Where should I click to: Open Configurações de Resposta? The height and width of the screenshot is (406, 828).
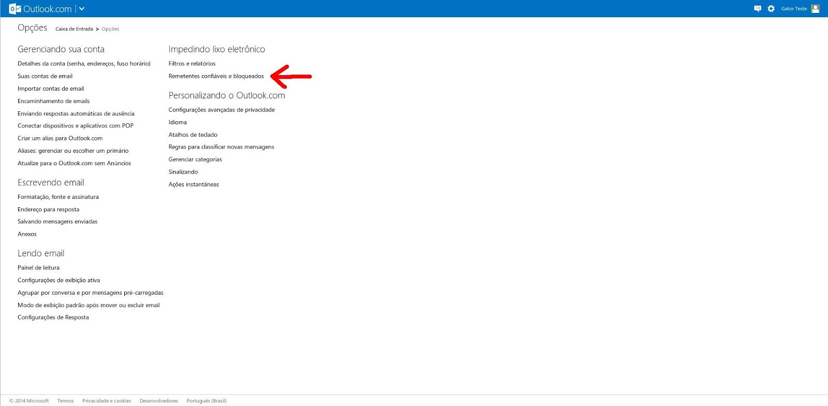pyautogui.click(x=53, y=317)
